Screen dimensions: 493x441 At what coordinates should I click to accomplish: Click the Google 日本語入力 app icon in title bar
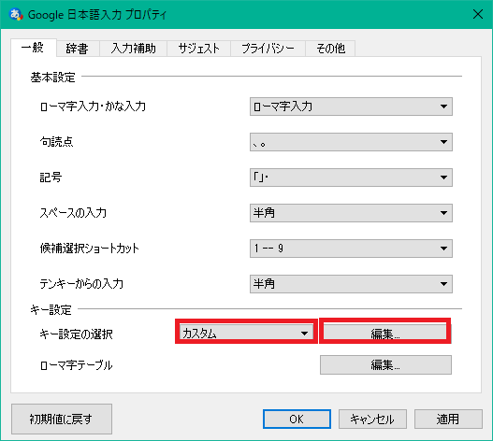[16, 14]
